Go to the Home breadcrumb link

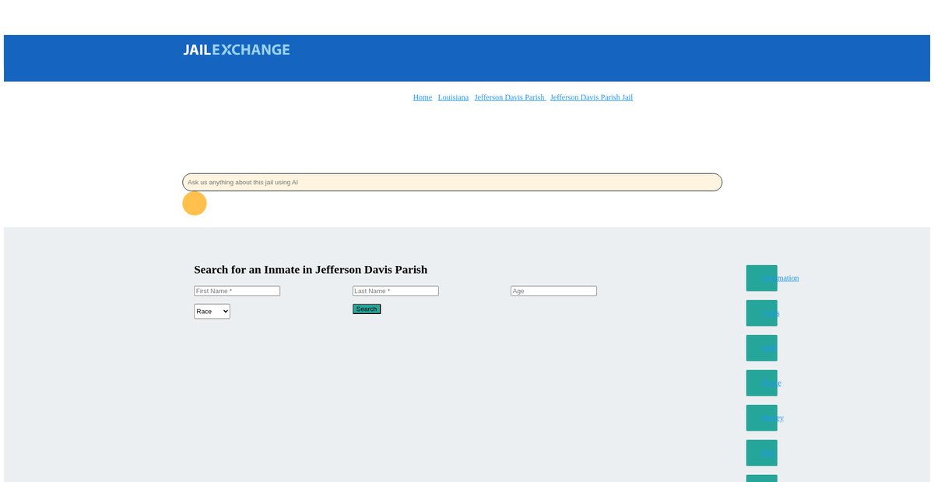[423, 97]
